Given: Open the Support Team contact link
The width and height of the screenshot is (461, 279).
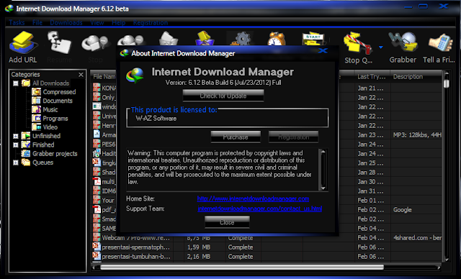Looking at the screenshot, I should coord(260,209).
